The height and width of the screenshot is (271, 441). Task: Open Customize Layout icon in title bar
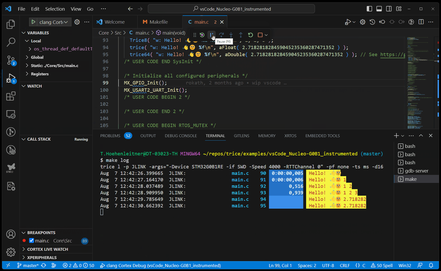[x=399, y=9]
